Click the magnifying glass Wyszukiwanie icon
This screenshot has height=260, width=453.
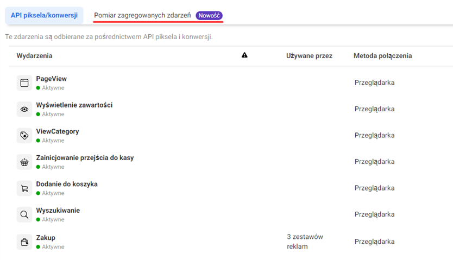pos(24,215)
